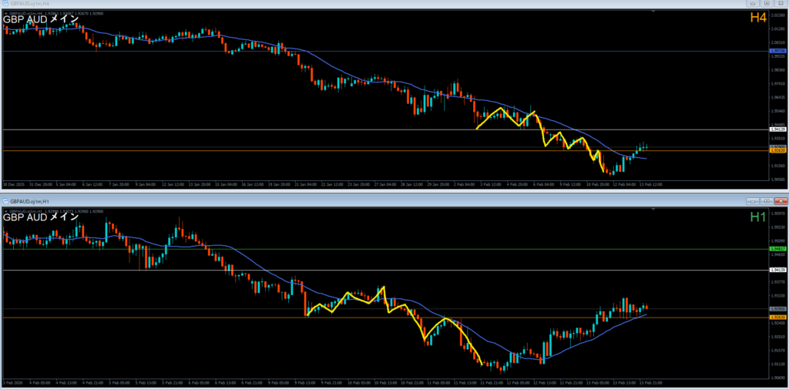Select the green 1.94817 price label on H1

[x=777, y=249]
